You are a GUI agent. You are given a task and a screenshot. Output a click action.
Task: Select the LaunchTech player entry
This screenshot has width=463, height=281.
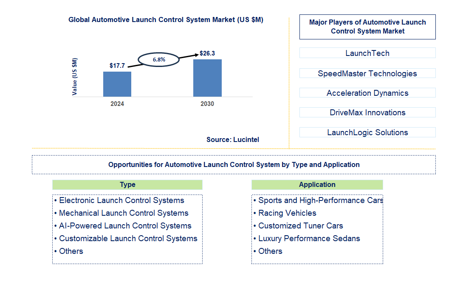point(367,53)
